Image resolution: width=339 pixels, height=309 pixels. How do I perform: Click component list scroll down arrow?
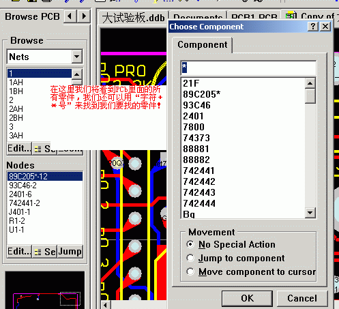coord(310,213)
